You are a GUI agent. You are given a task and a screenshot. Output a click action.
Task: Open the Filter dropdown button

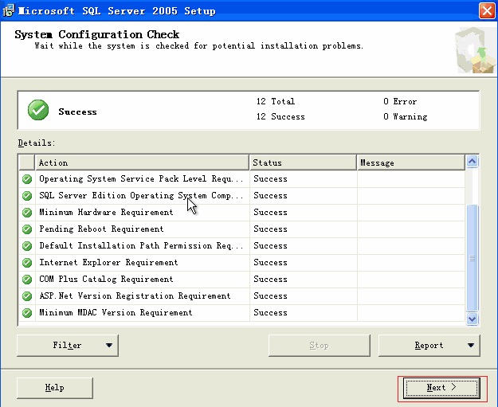(68, 345)
